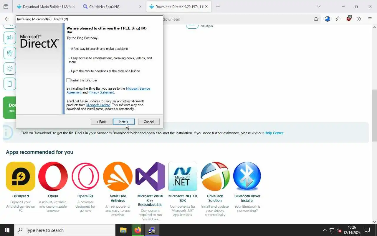377x236 pixels.
Task: Open the Firefox hamburger menu
Action: coord(370,19)
